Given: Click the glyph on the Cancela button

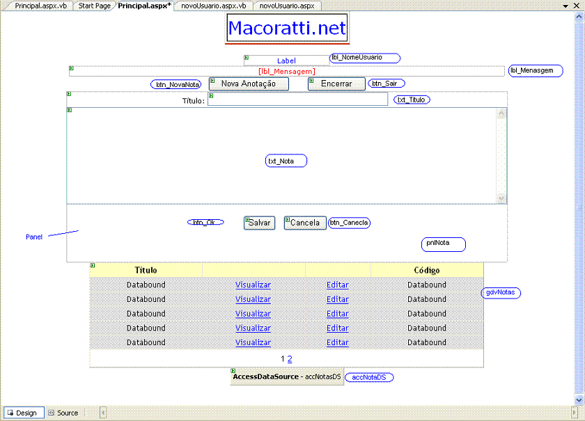Looking at the screenshot, I should point(287,219).
